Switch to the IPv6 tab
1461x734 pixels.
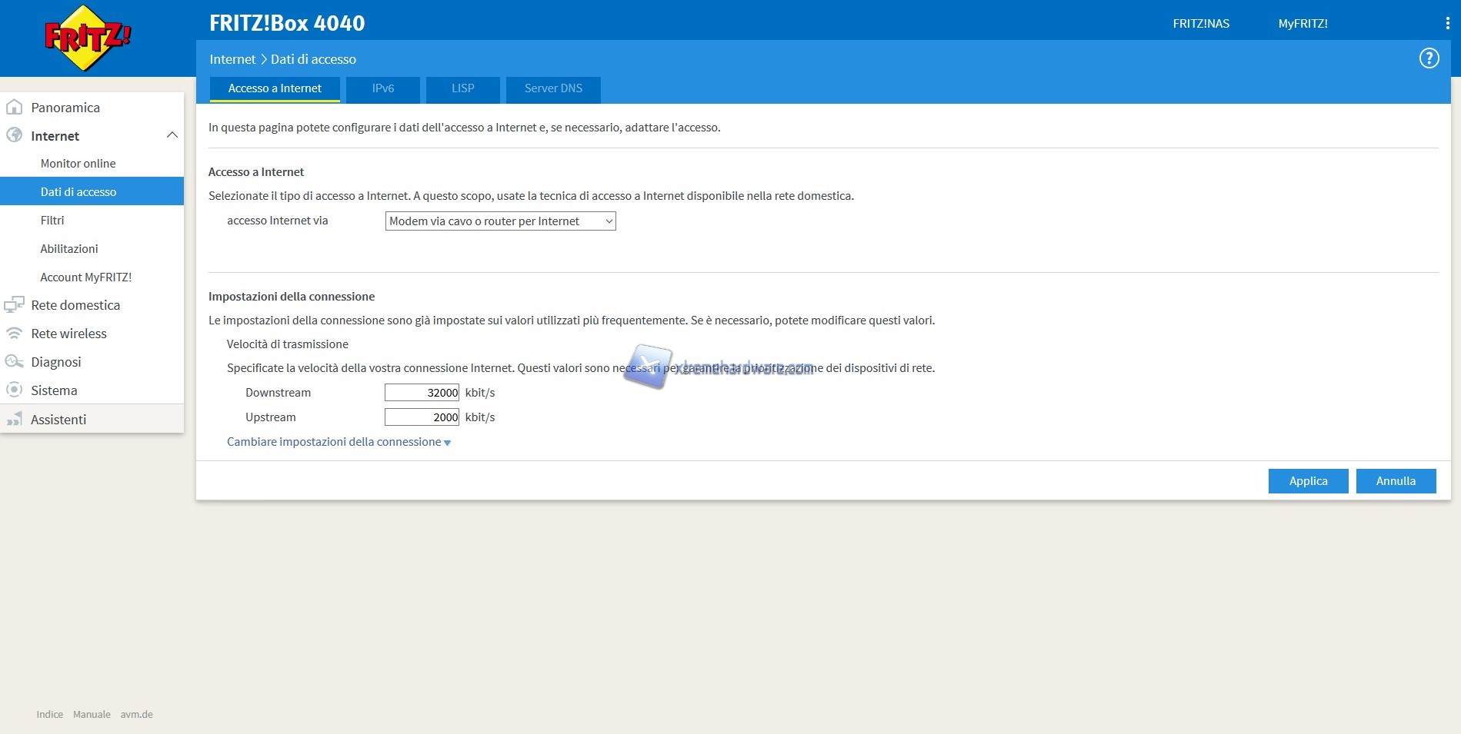click(383, 88)
